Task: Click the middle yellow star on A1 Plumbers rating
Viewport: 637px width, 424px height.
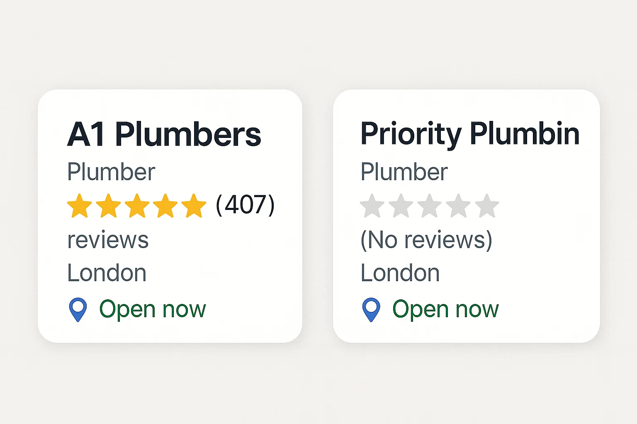Action: [136, 205]
